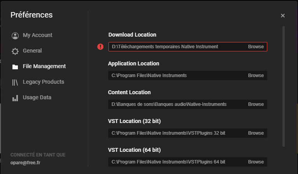This screenshot has width=298, height=174.
Task: Click the Legacy Products library icon
Action: (x=15, y=82)
